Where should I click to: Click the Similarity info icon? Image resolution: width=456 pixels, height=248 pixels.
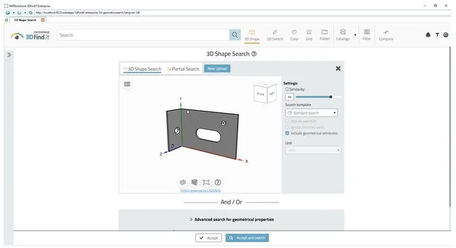pos(287,90)
